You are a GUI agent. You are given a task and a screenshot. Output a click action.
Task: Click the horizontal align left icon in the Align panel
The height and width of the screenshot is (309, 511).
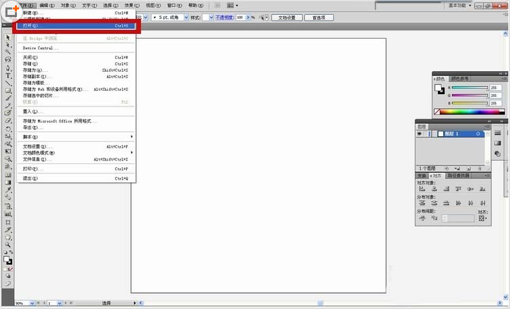[422, 189]
